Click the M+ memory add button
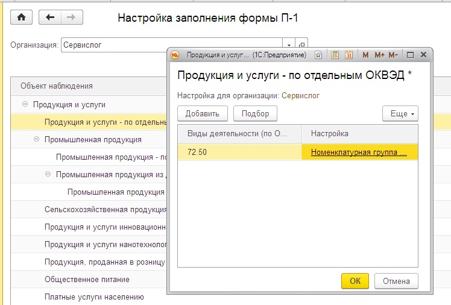Viewport: 451px width, 305px height. 379,55
